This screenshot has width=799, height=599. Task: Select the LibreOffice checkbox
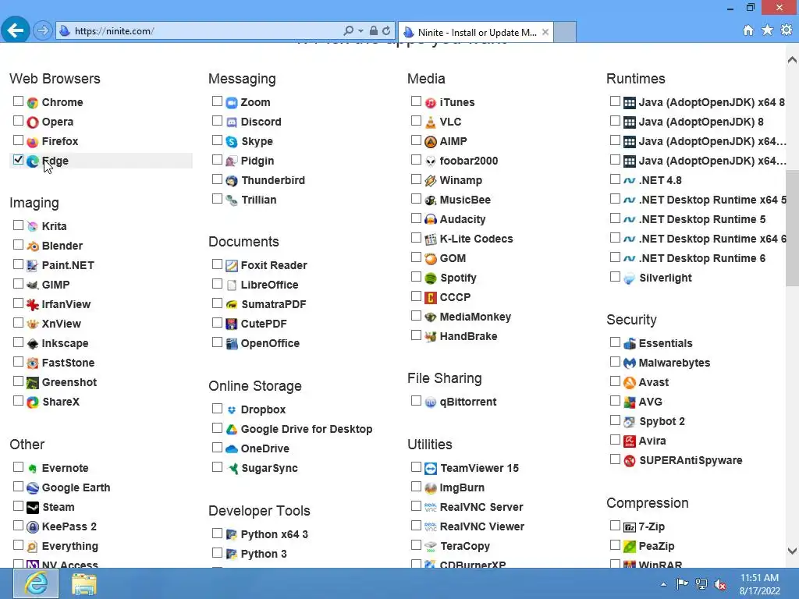pyautogui.click(x=217, y=284)
